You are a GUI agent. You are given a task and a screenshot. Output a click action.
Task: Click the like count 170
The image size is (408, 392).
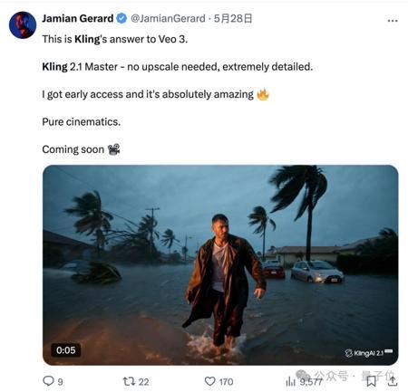click(226, 382)
